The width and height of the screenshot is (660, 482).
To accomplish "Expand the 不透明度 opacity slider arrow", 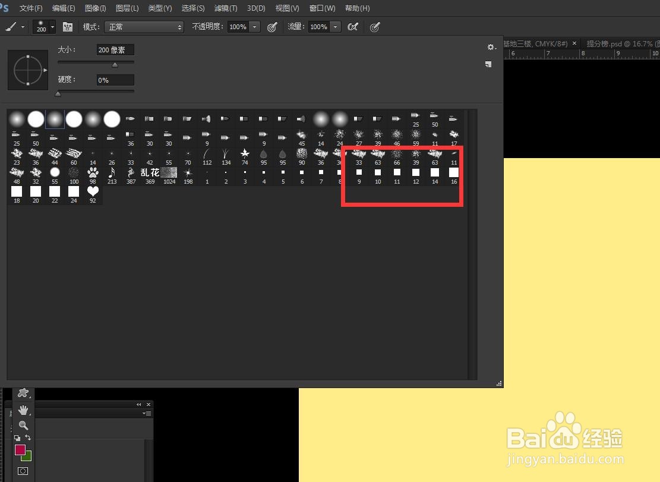I will click(x=255, y=27).
